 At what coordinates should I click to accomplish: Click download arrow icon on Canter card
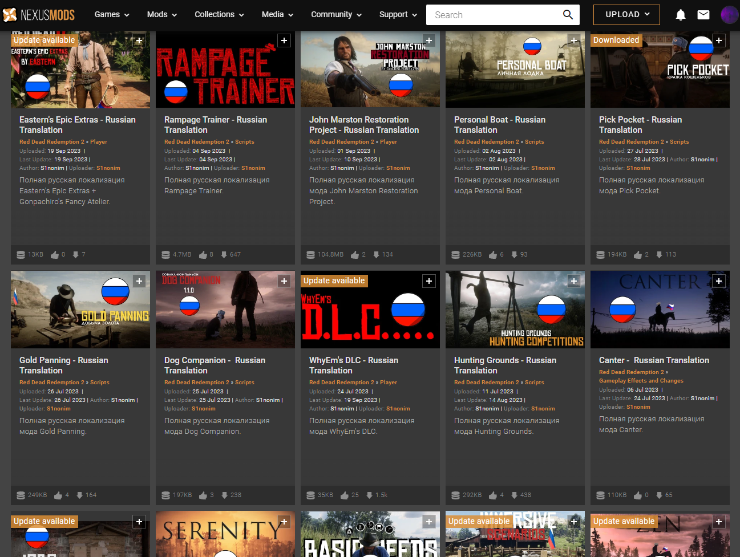pyautogui.click(x=659, y=495)
